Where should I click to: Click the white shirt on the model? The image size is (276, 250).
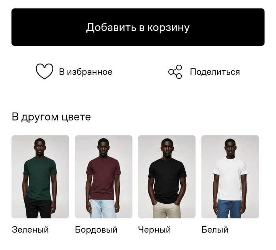pyautogui.click(x=230, y=178)
